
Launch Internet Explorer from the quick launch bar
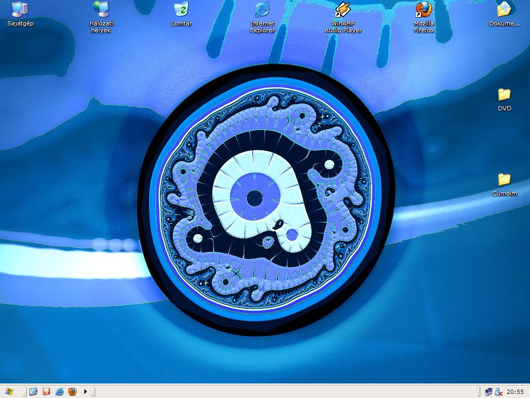(x=60, y=392)
